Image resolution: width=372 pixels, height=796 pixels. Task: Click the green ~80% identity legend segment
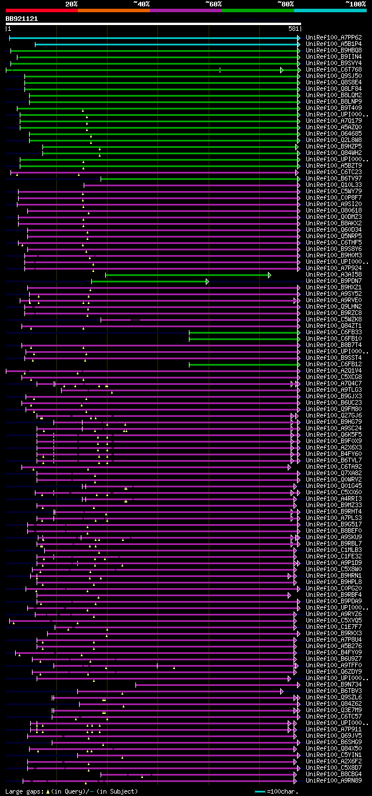[x=258, y=10]
